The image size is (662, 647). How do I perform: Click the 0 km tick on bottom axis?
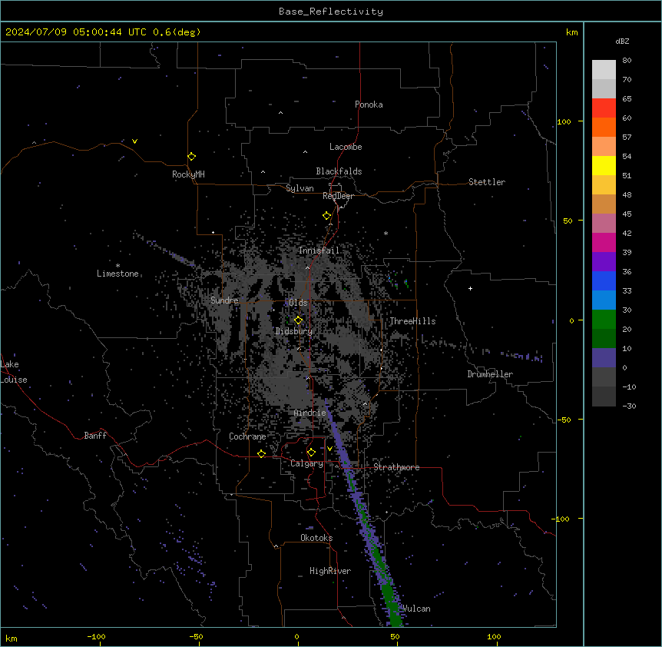click(x=296, y=636)
